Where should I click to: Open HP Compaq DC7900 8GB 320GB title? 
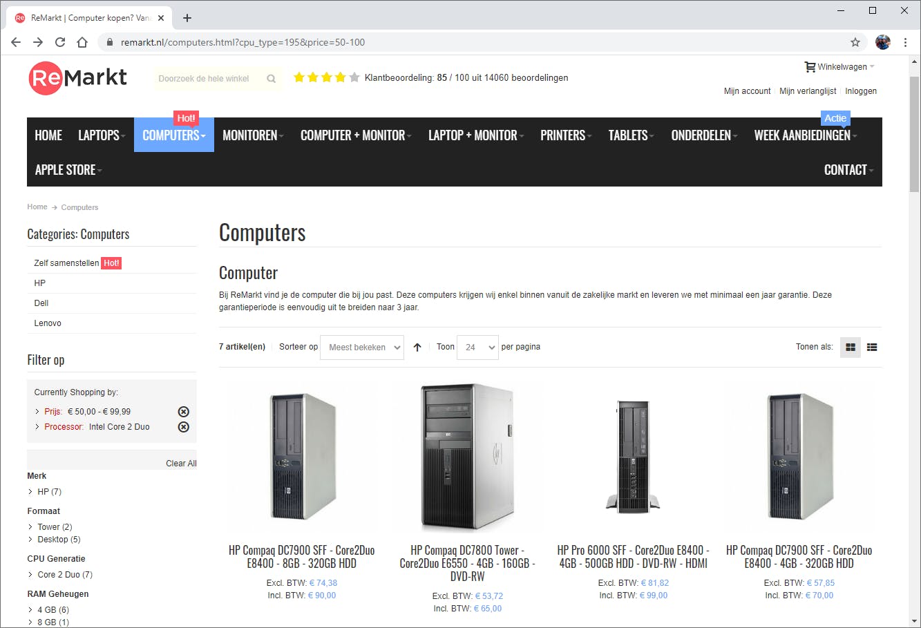[x=302, y=557]
